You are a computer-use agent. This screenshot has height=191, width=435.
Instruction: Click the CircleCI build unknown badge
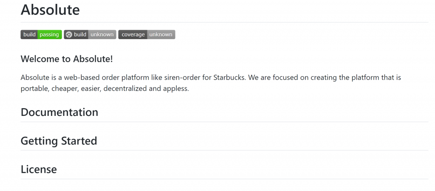click(90, 35)
